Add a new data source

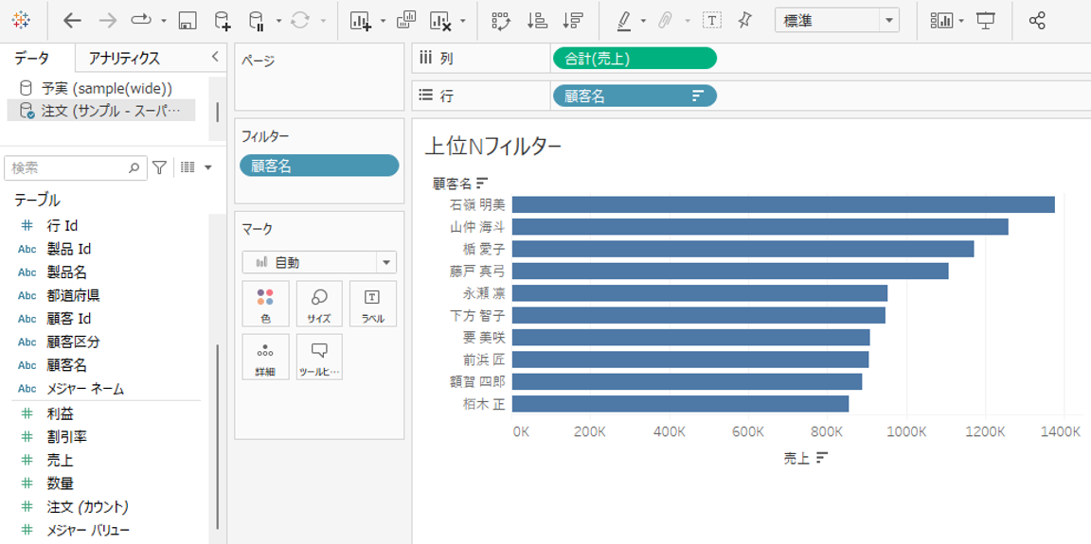click(222, 21)
